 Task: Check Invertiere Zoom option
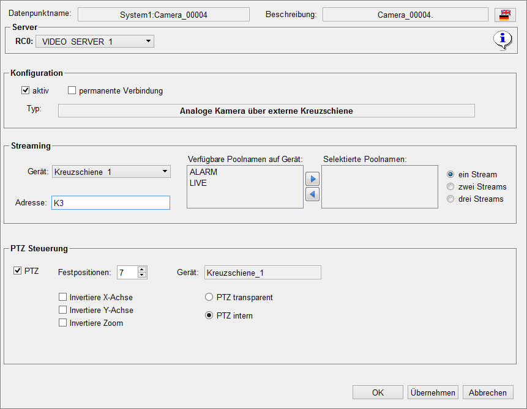(x=62, y=323)
